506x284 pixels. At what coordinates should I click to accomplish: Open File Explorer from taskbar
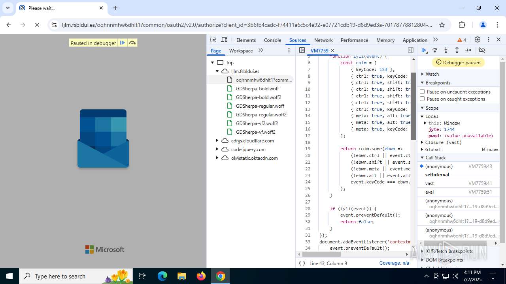182,276
